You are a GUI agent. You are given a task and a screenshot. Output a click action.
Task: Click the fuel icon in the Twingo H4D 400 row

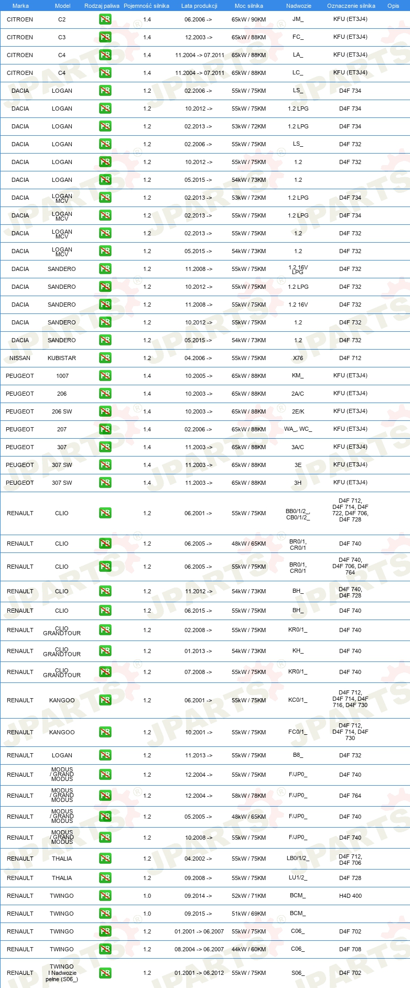[105, 896]
